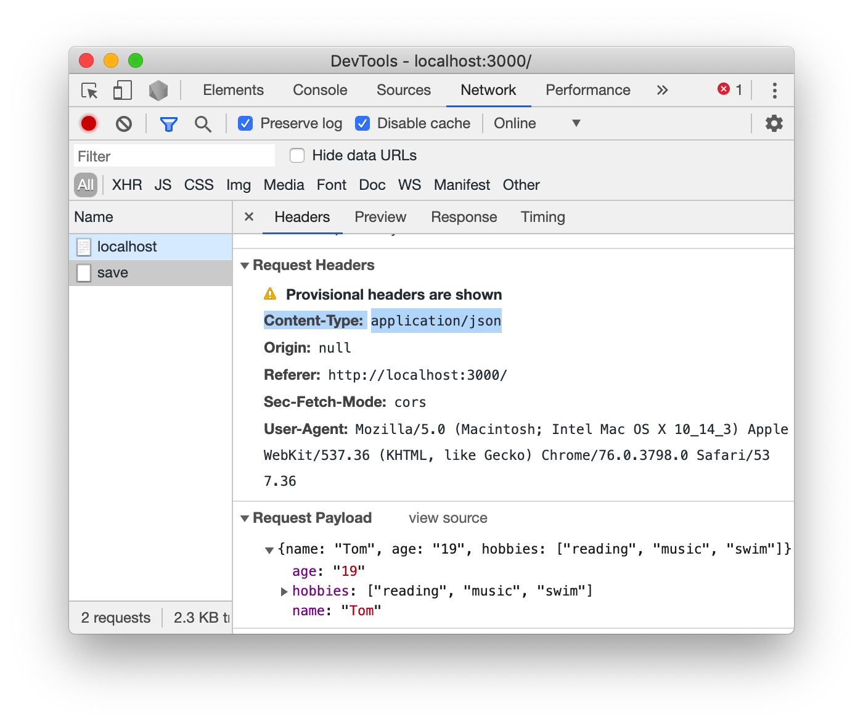This screenshot has width=863, height=725.
Task: Stop recording the network log
Action: pyautogui.click(x=89, y=123)
